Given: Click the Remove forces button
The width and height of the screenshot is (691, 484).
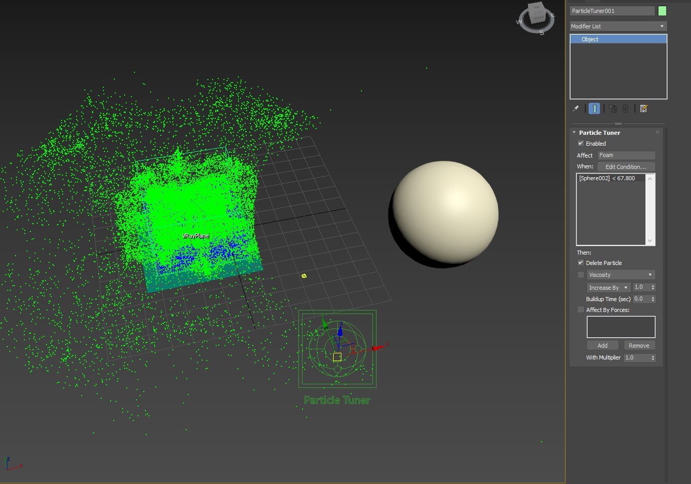Looking at the screenshot, I should 639,346.
